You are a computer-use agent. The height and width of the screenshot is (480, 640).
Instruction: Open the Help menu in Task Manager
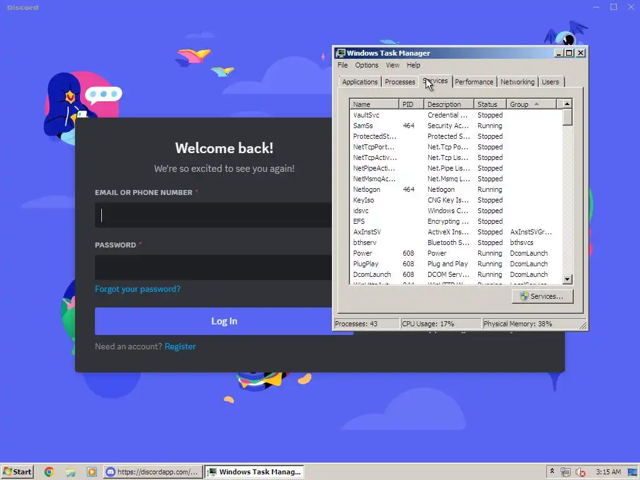coord(413,65)
